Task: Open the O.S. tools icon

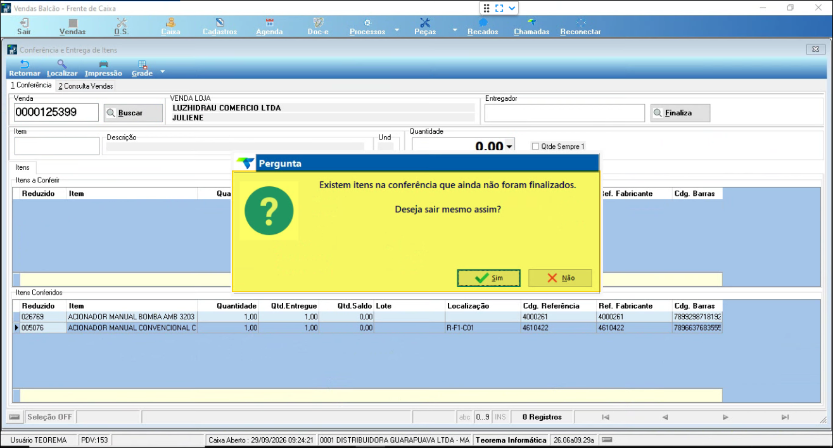Action: pyautogui.click(x=122, y=23)
